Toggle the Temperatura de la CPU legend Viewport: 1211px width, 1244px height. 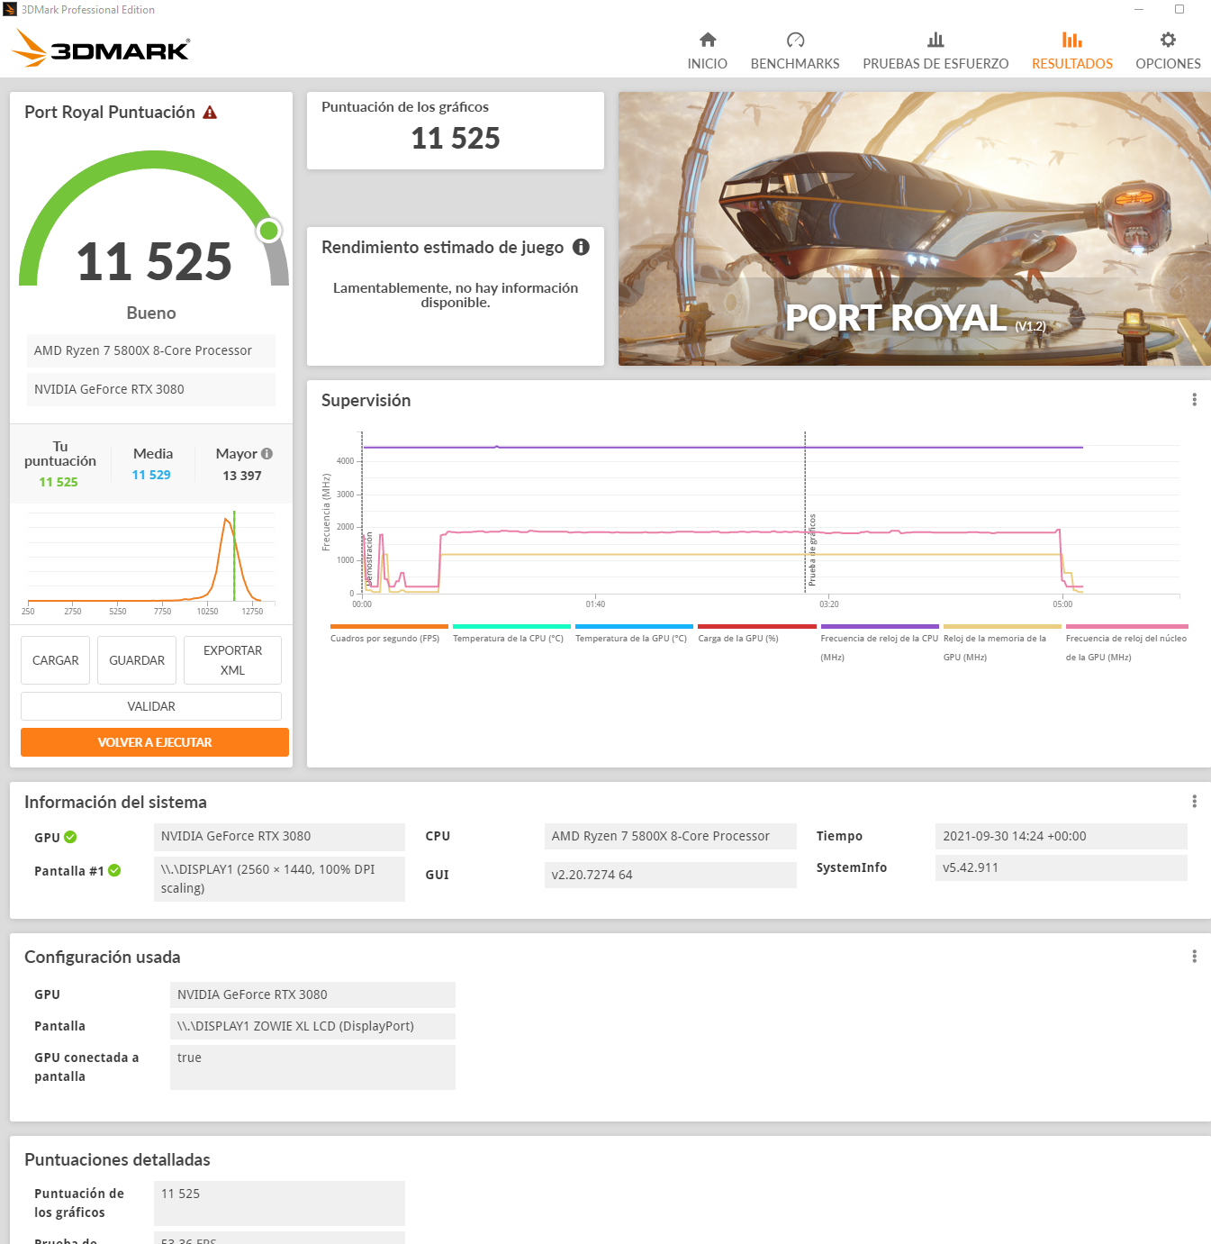(x=511, y=635)
